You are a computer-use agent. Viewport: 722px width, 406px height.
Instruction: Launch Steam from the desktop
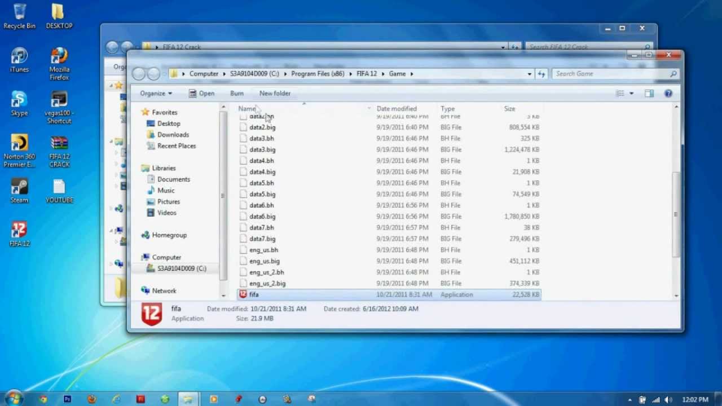tap(19, 191)
